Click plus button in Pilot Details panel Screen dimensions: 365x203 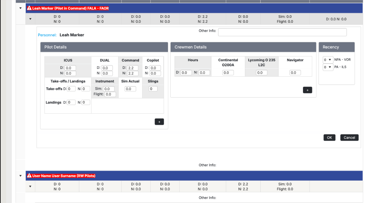[159, 122]
